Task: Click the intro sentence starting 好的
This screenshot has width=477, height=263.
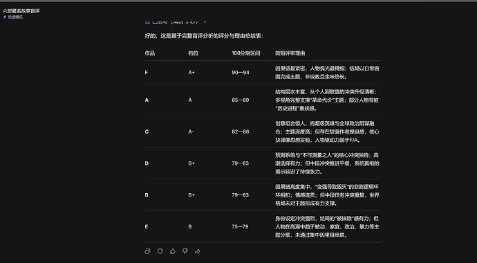Action: coord(204,36)
